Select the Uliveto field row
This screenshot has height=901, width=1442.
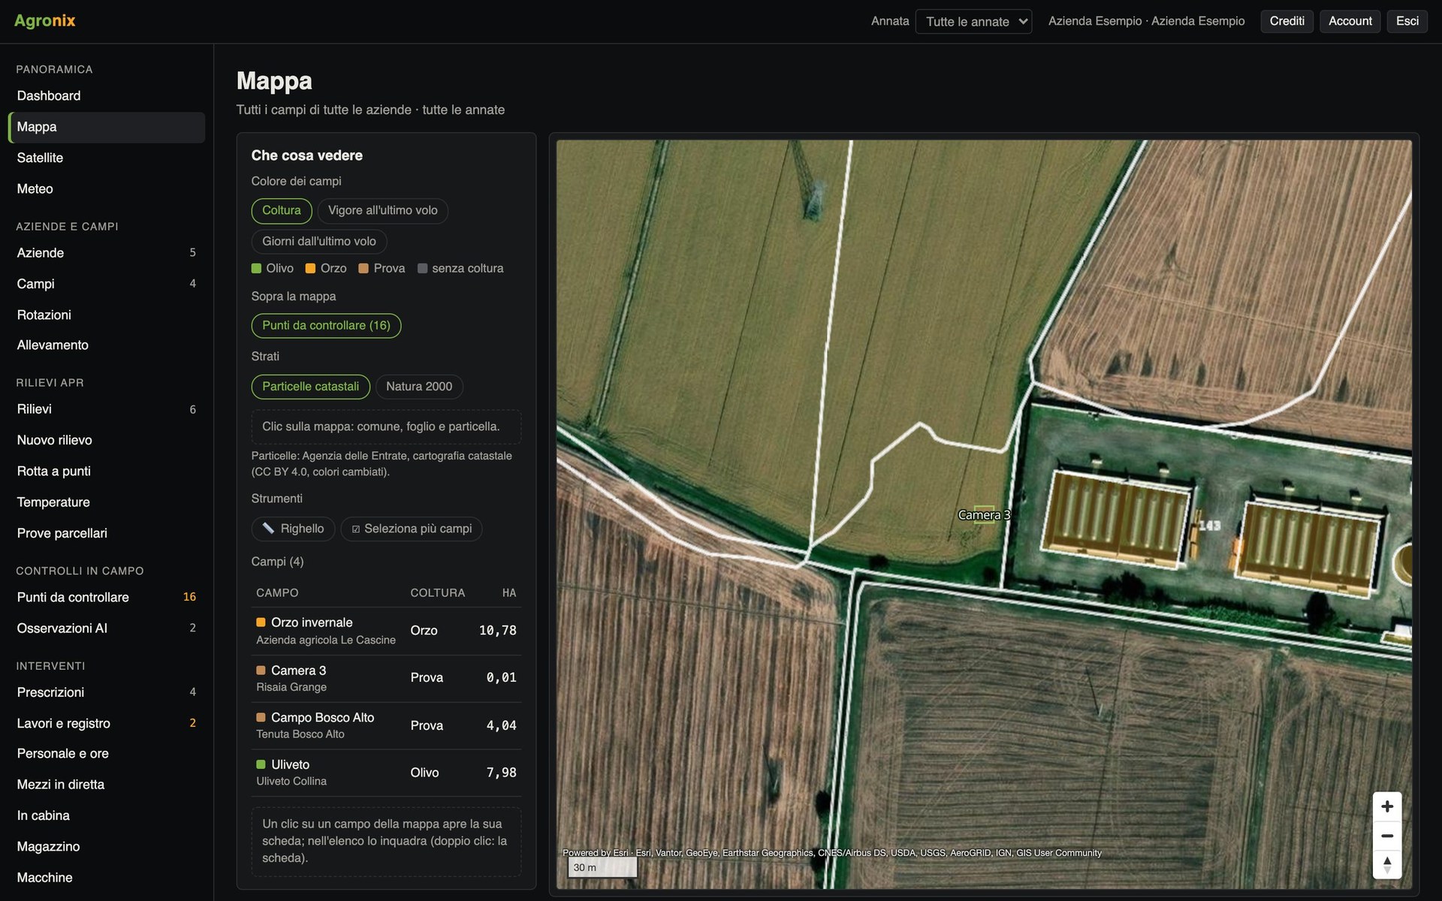coord(386,773)
